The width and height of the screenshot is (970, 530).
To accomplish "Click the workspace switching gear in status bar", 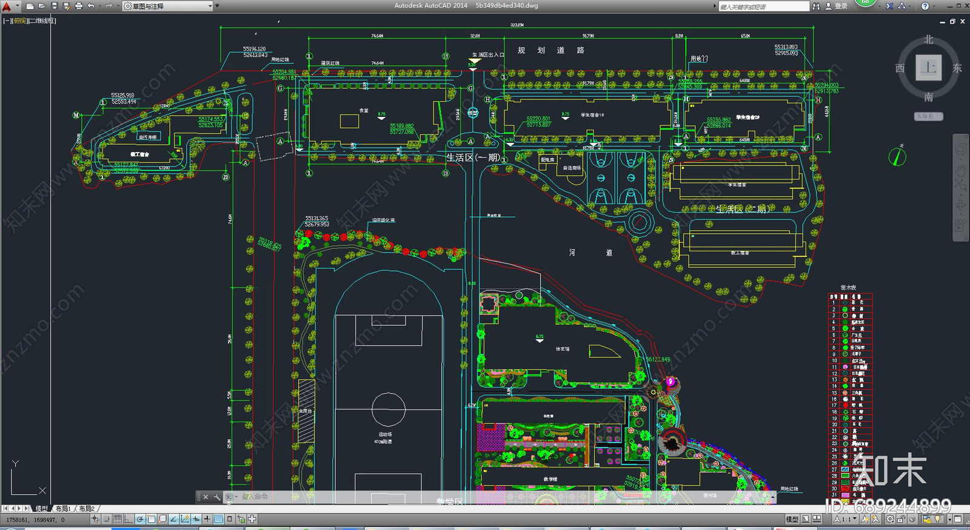I will (890, 519).
